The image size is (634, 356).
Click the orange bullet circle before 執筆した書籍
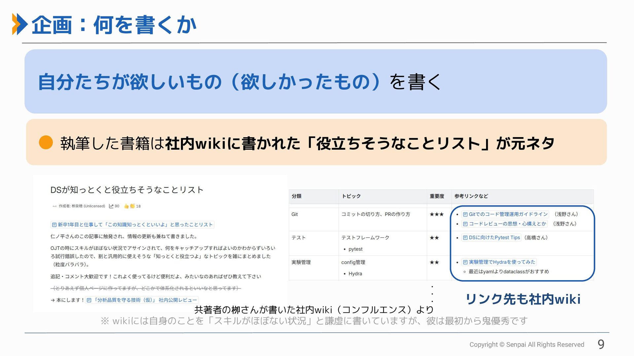click(x=46, y=142)
